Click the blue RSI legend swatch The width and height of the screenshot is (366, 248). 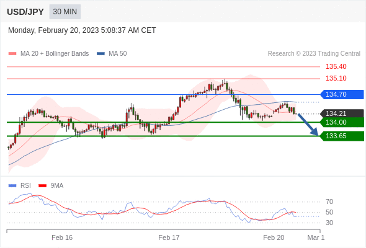tap(12, 186)
